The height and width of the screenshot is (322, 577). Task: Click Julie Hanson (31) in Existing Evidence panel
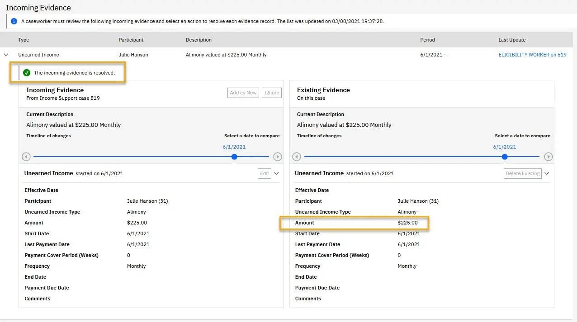pos(418,201)
